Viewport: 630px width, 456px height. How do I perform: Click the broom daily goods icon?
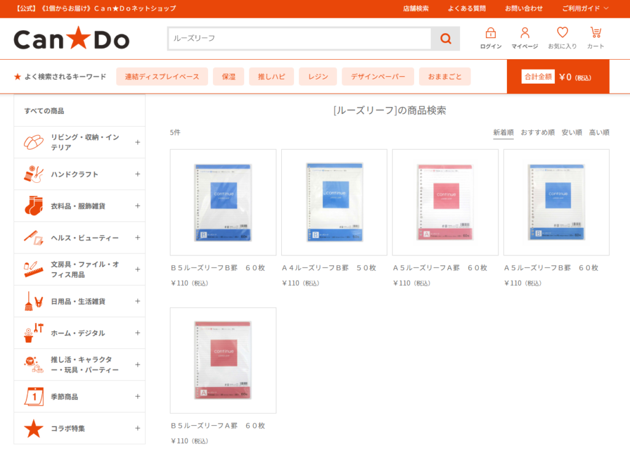tap(34, 301)
